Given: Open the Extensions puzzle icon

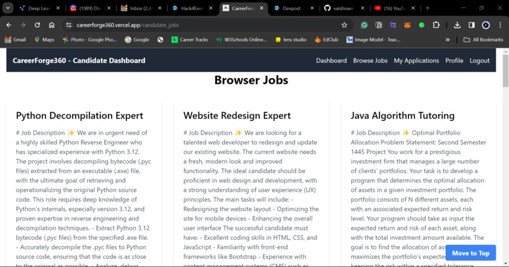Looking at the screenshot, I should pos(436,25).
